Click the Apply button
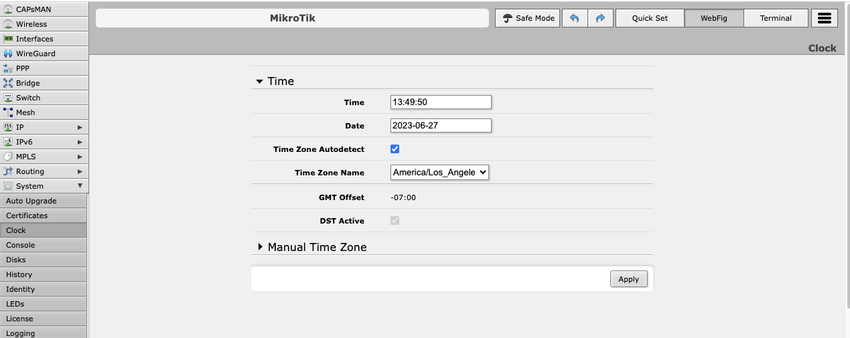Screen dimensions: 850x338 tap(629, 279)
